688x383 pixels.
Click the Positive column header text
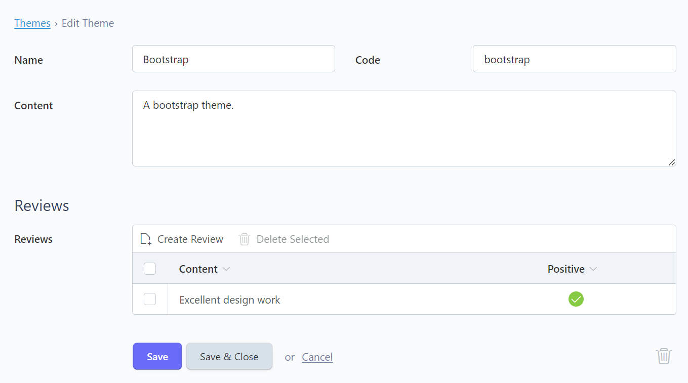click(566, 269)
